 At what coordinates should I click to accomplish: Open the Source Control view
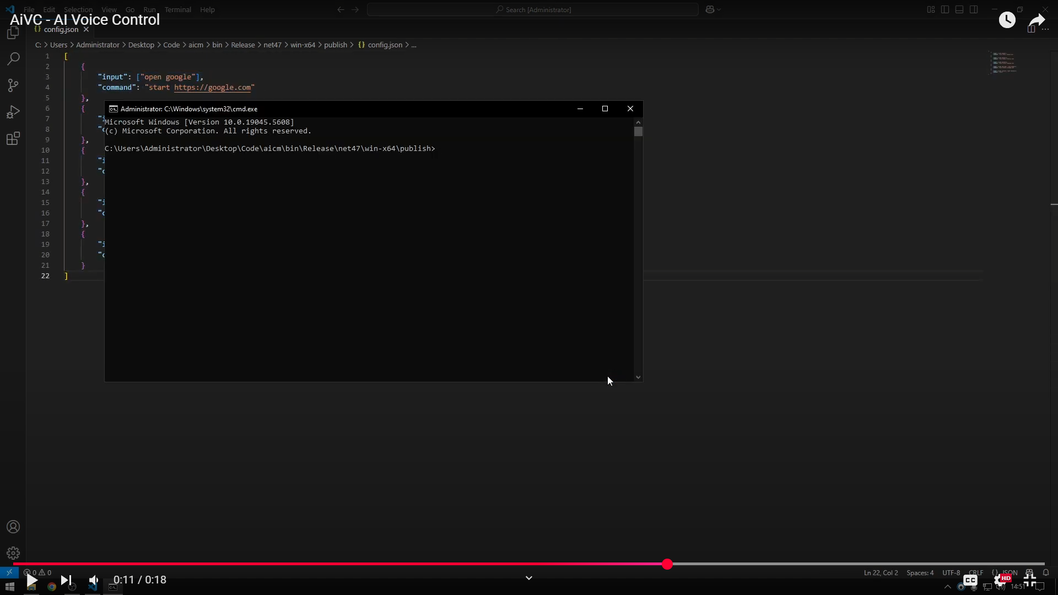pyautogui.click(x=13, y=85)
